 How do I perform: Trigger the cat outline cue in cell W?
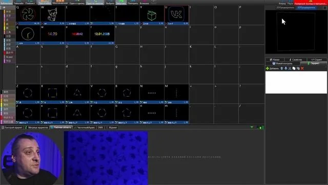click(x=52, y=15)
